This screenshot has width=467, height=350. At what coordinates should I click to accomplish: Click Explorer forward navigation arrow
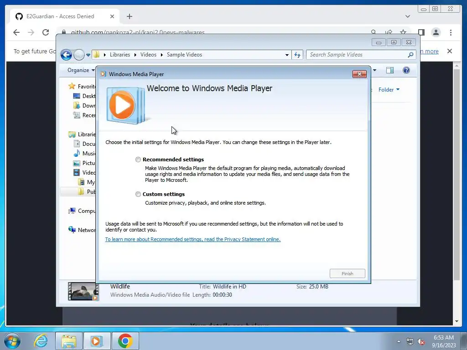point(79,55)
